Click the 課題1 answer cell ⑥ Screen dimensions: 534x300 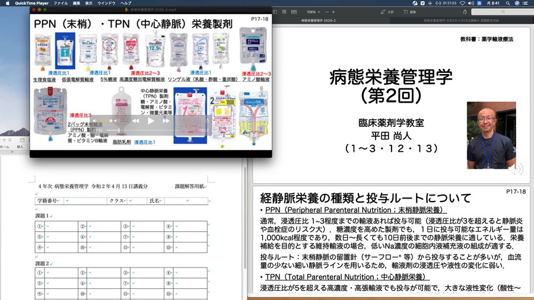click(x=104, y=237)
